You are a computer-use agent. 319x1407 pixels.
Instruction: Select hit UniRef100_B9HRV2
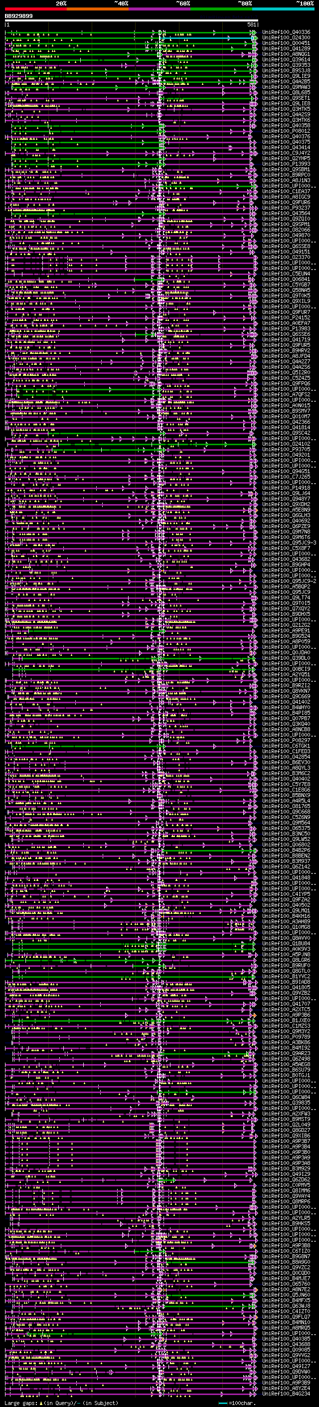[286, 351]
